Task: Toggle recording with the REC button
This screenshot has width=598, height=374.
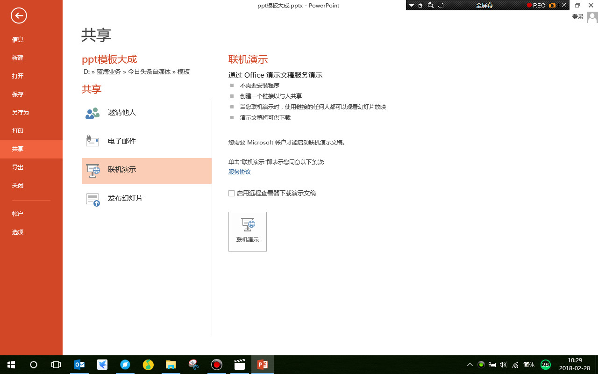Action: (536, 5)
